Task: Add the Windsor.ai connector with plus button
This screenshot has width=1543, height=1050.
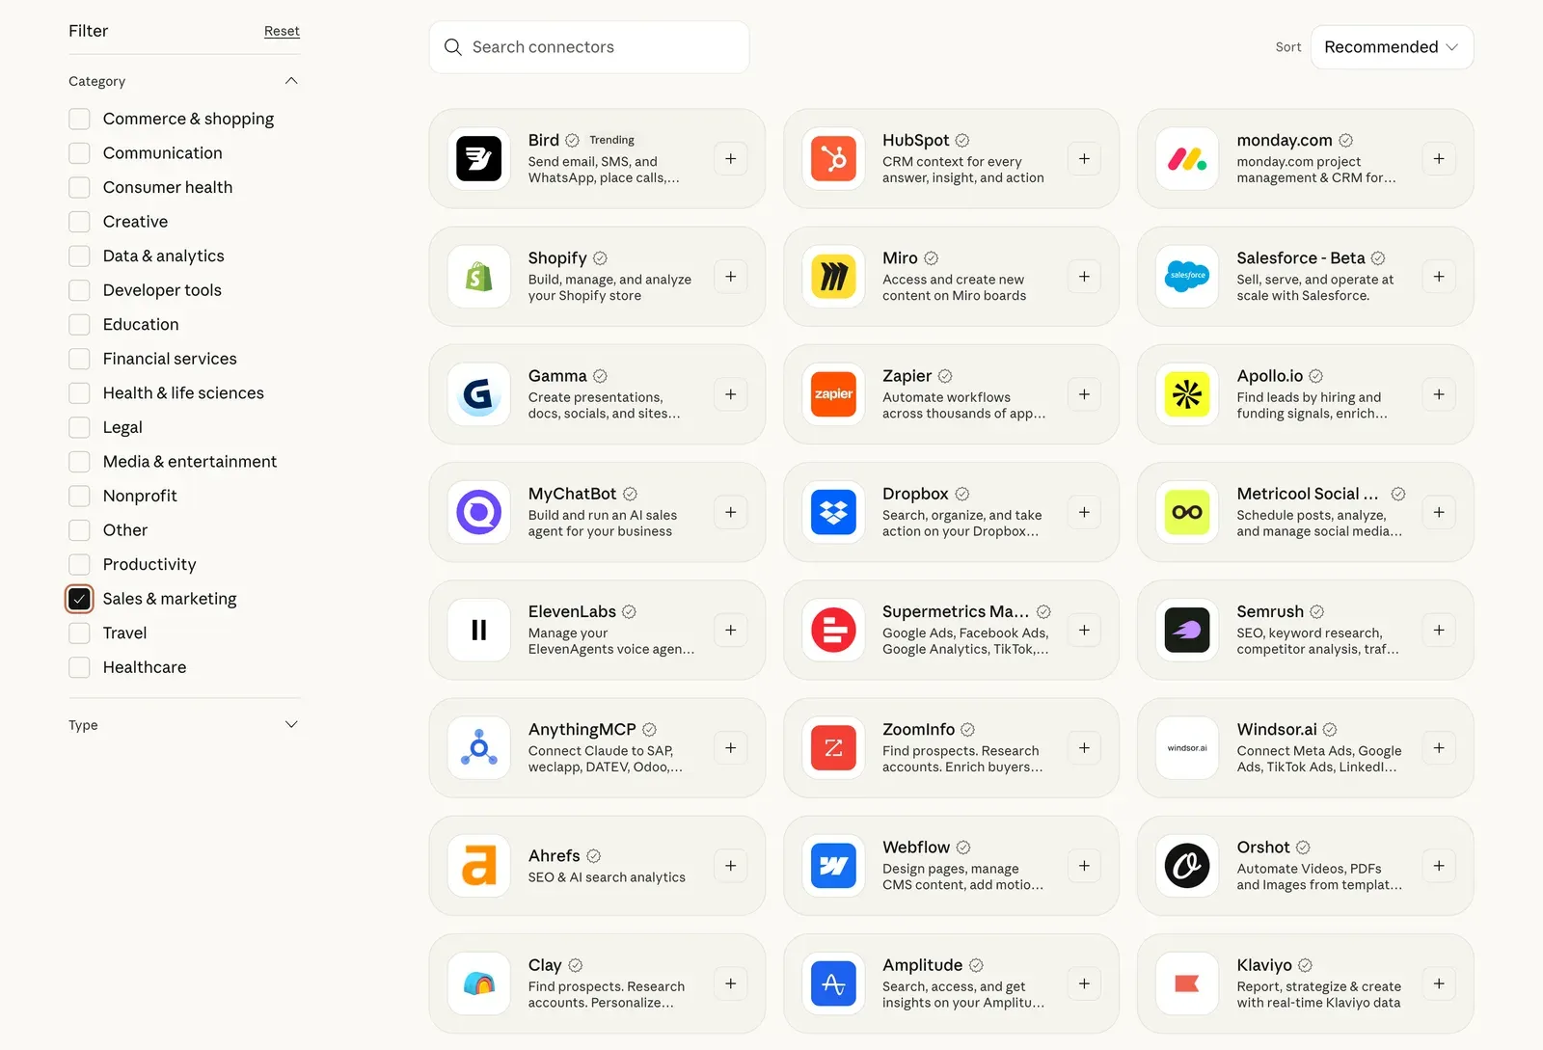Action: [x=1438, y=748]
